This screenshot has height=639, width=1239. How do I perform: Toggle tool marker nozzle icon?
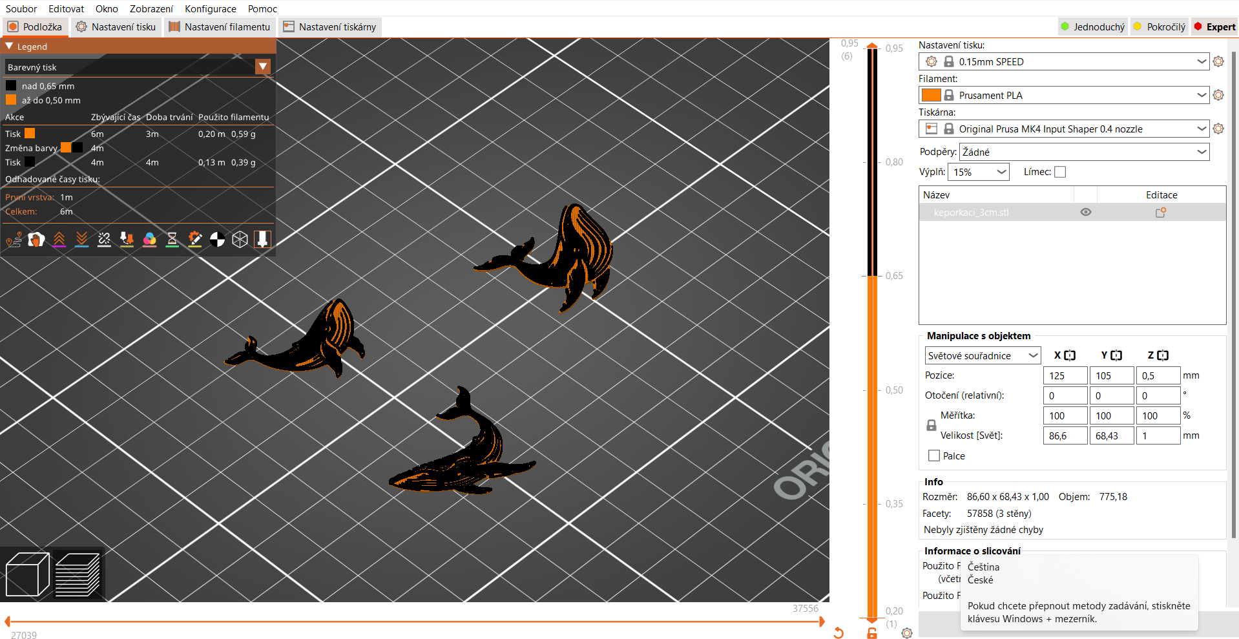pos(262,240)
